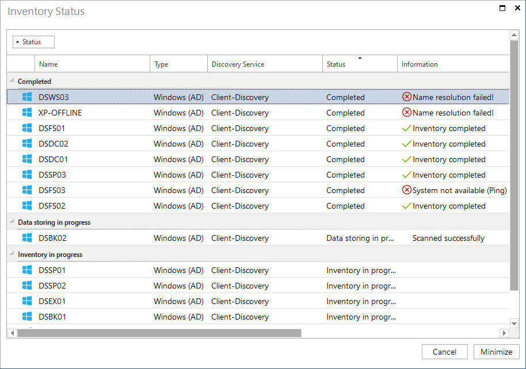Select the DSFS02 name cell
The image size is (526, 369).
(52, 206)
